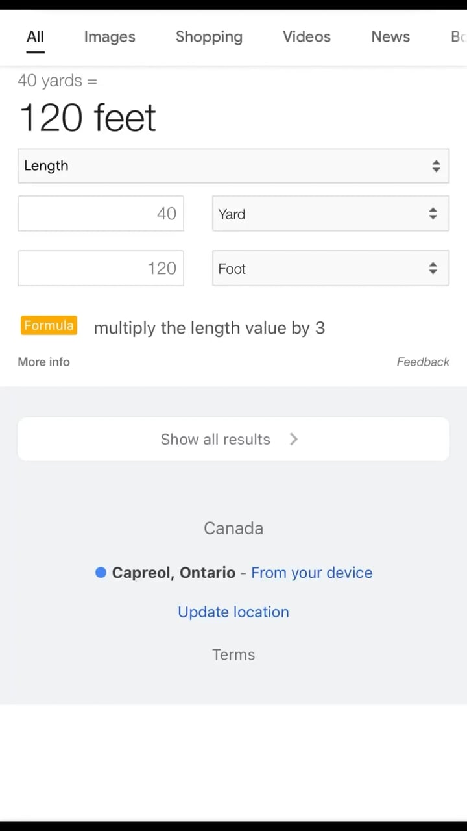Image resolution: width=467 pixels, height=831 pixels.
Task: Open the More info link
Action: pyautogui.click(x=43, y=362)
